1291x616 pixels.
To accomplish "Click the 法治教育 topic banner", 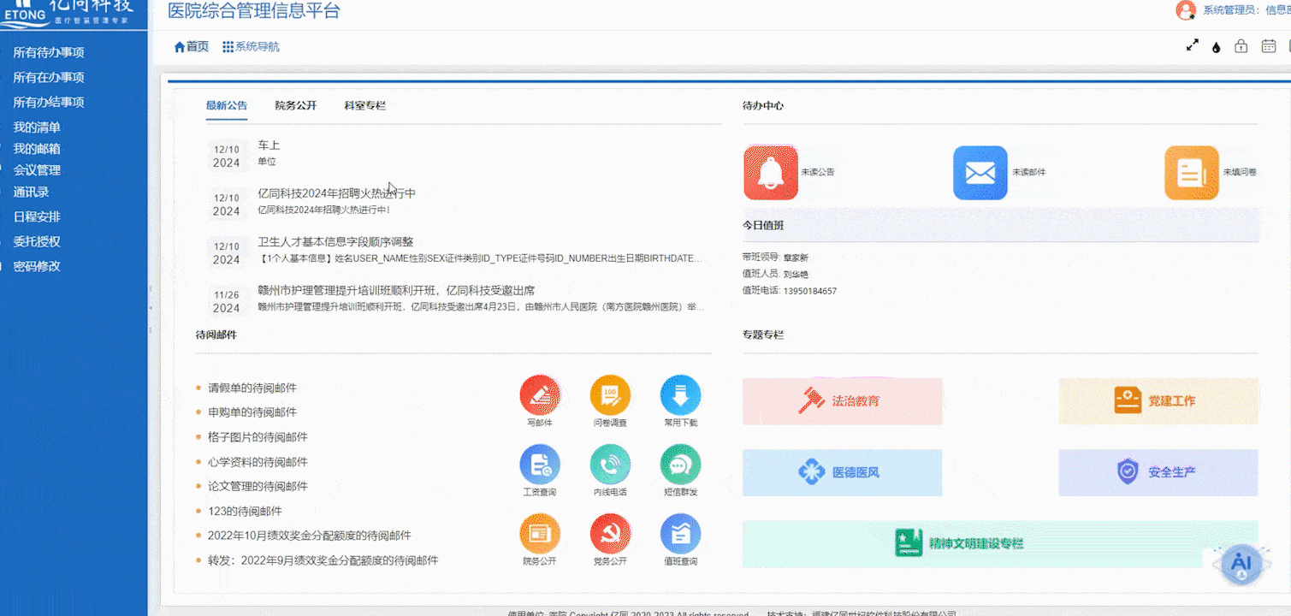I will [x=842, y=401].
